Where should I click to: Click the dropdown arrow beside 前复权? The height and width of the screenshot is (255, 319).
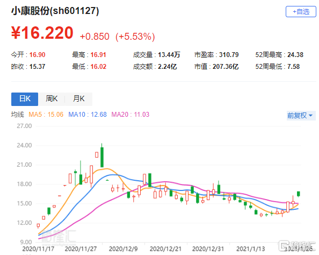click(x=310, y=116)
